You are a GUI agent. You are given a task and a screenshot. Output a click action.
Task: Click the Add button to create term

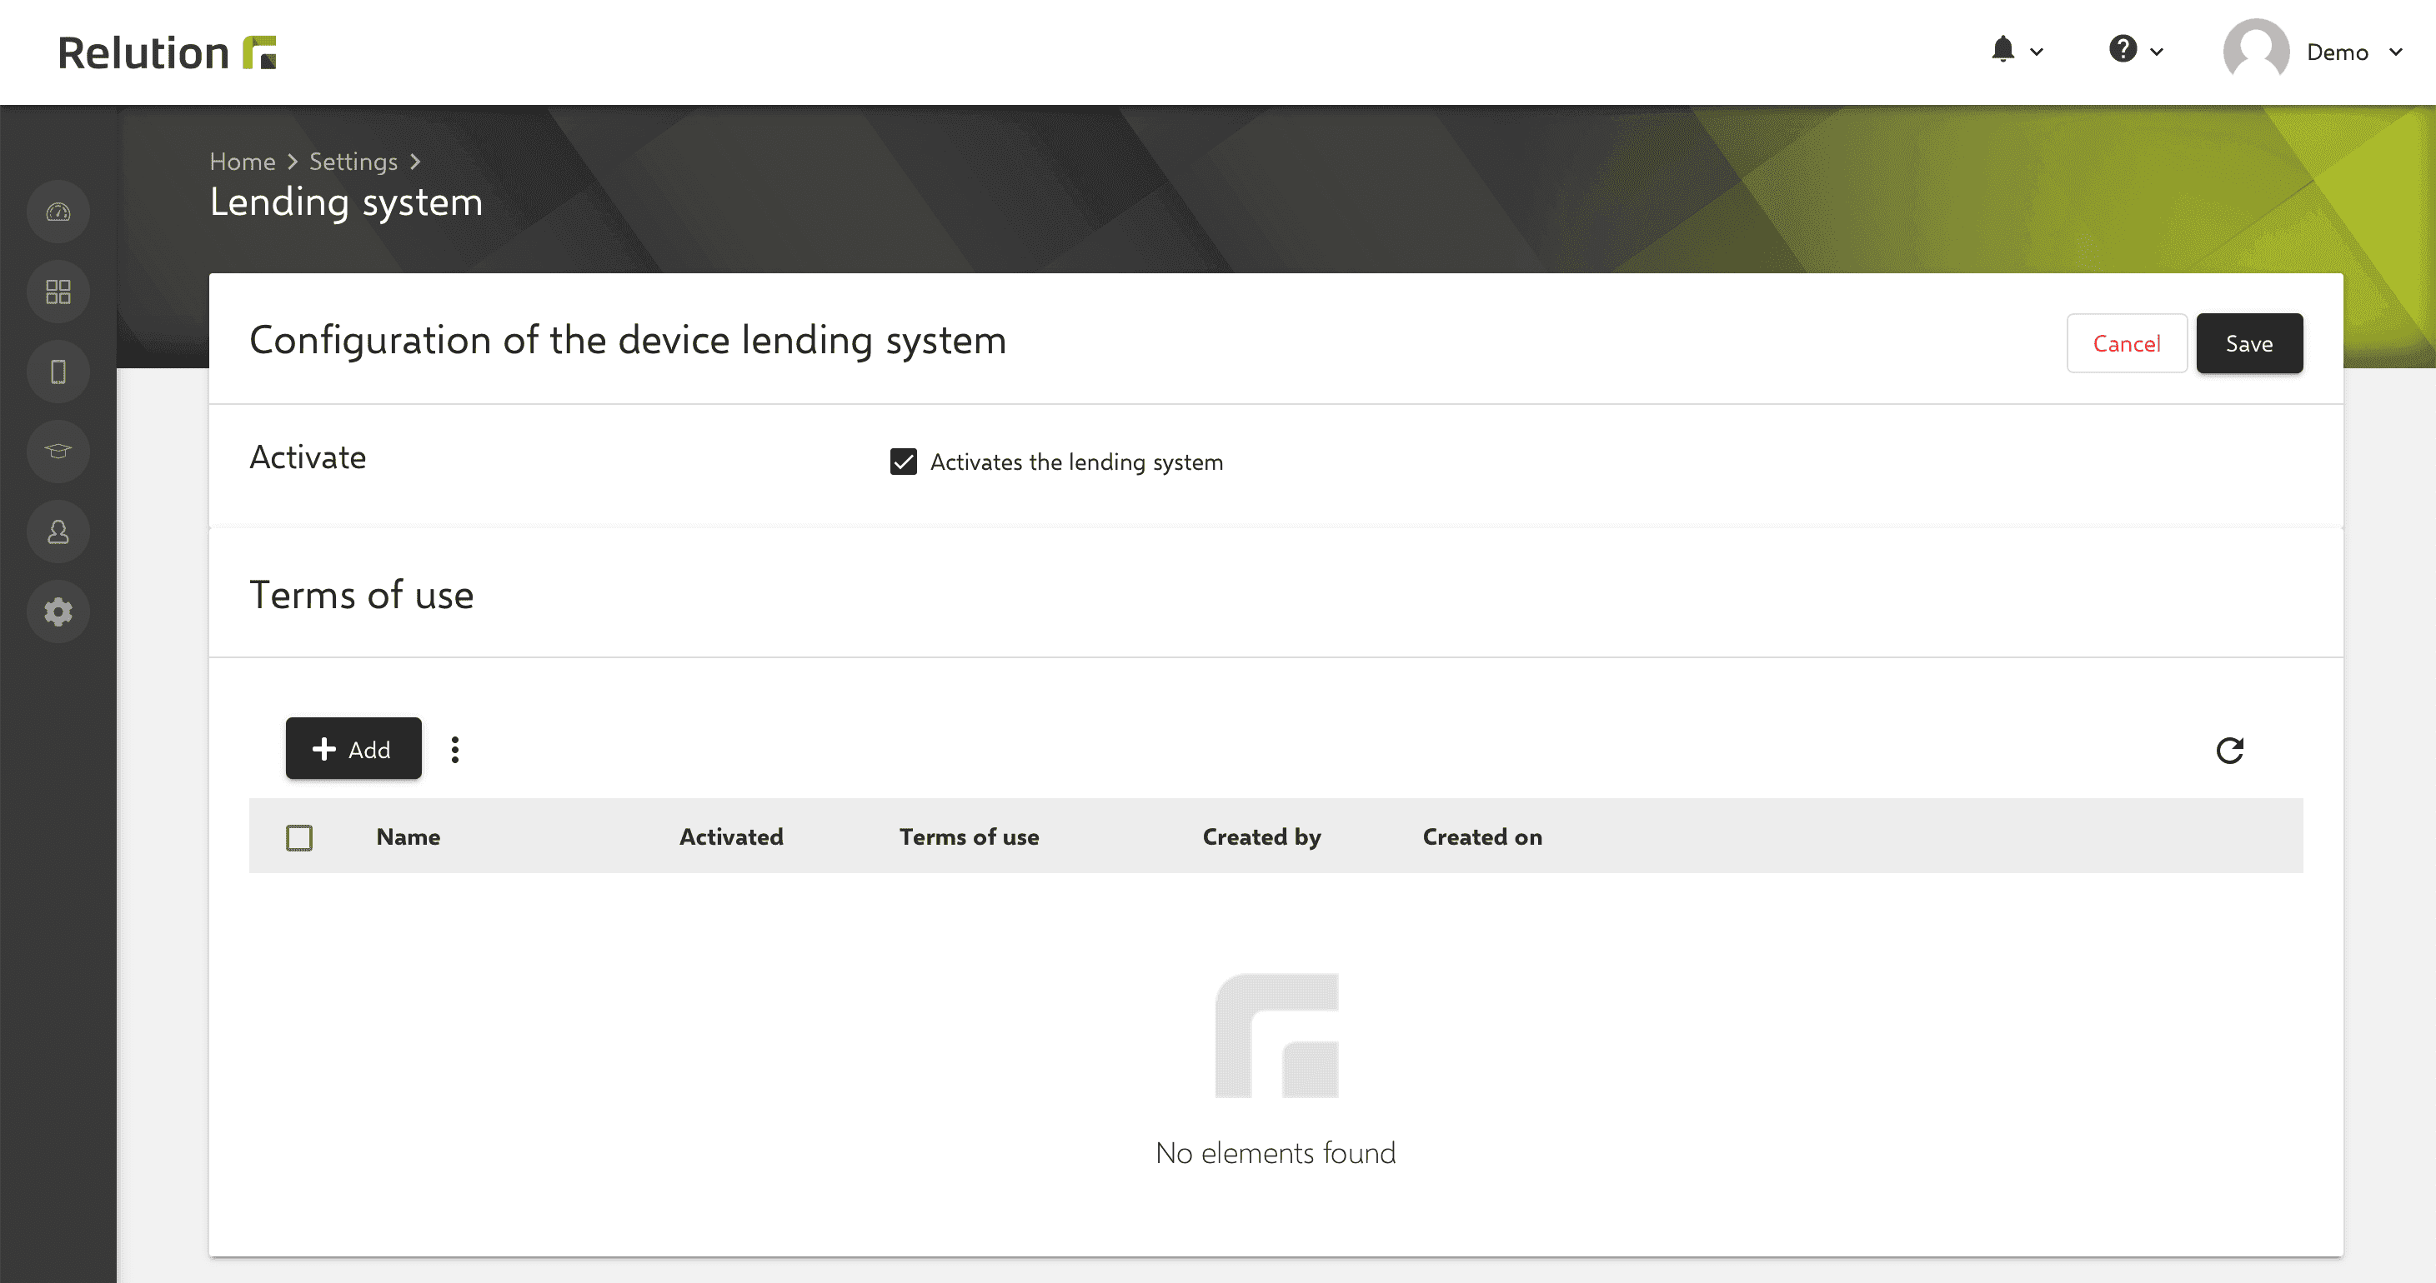click(x=351, y=747)
